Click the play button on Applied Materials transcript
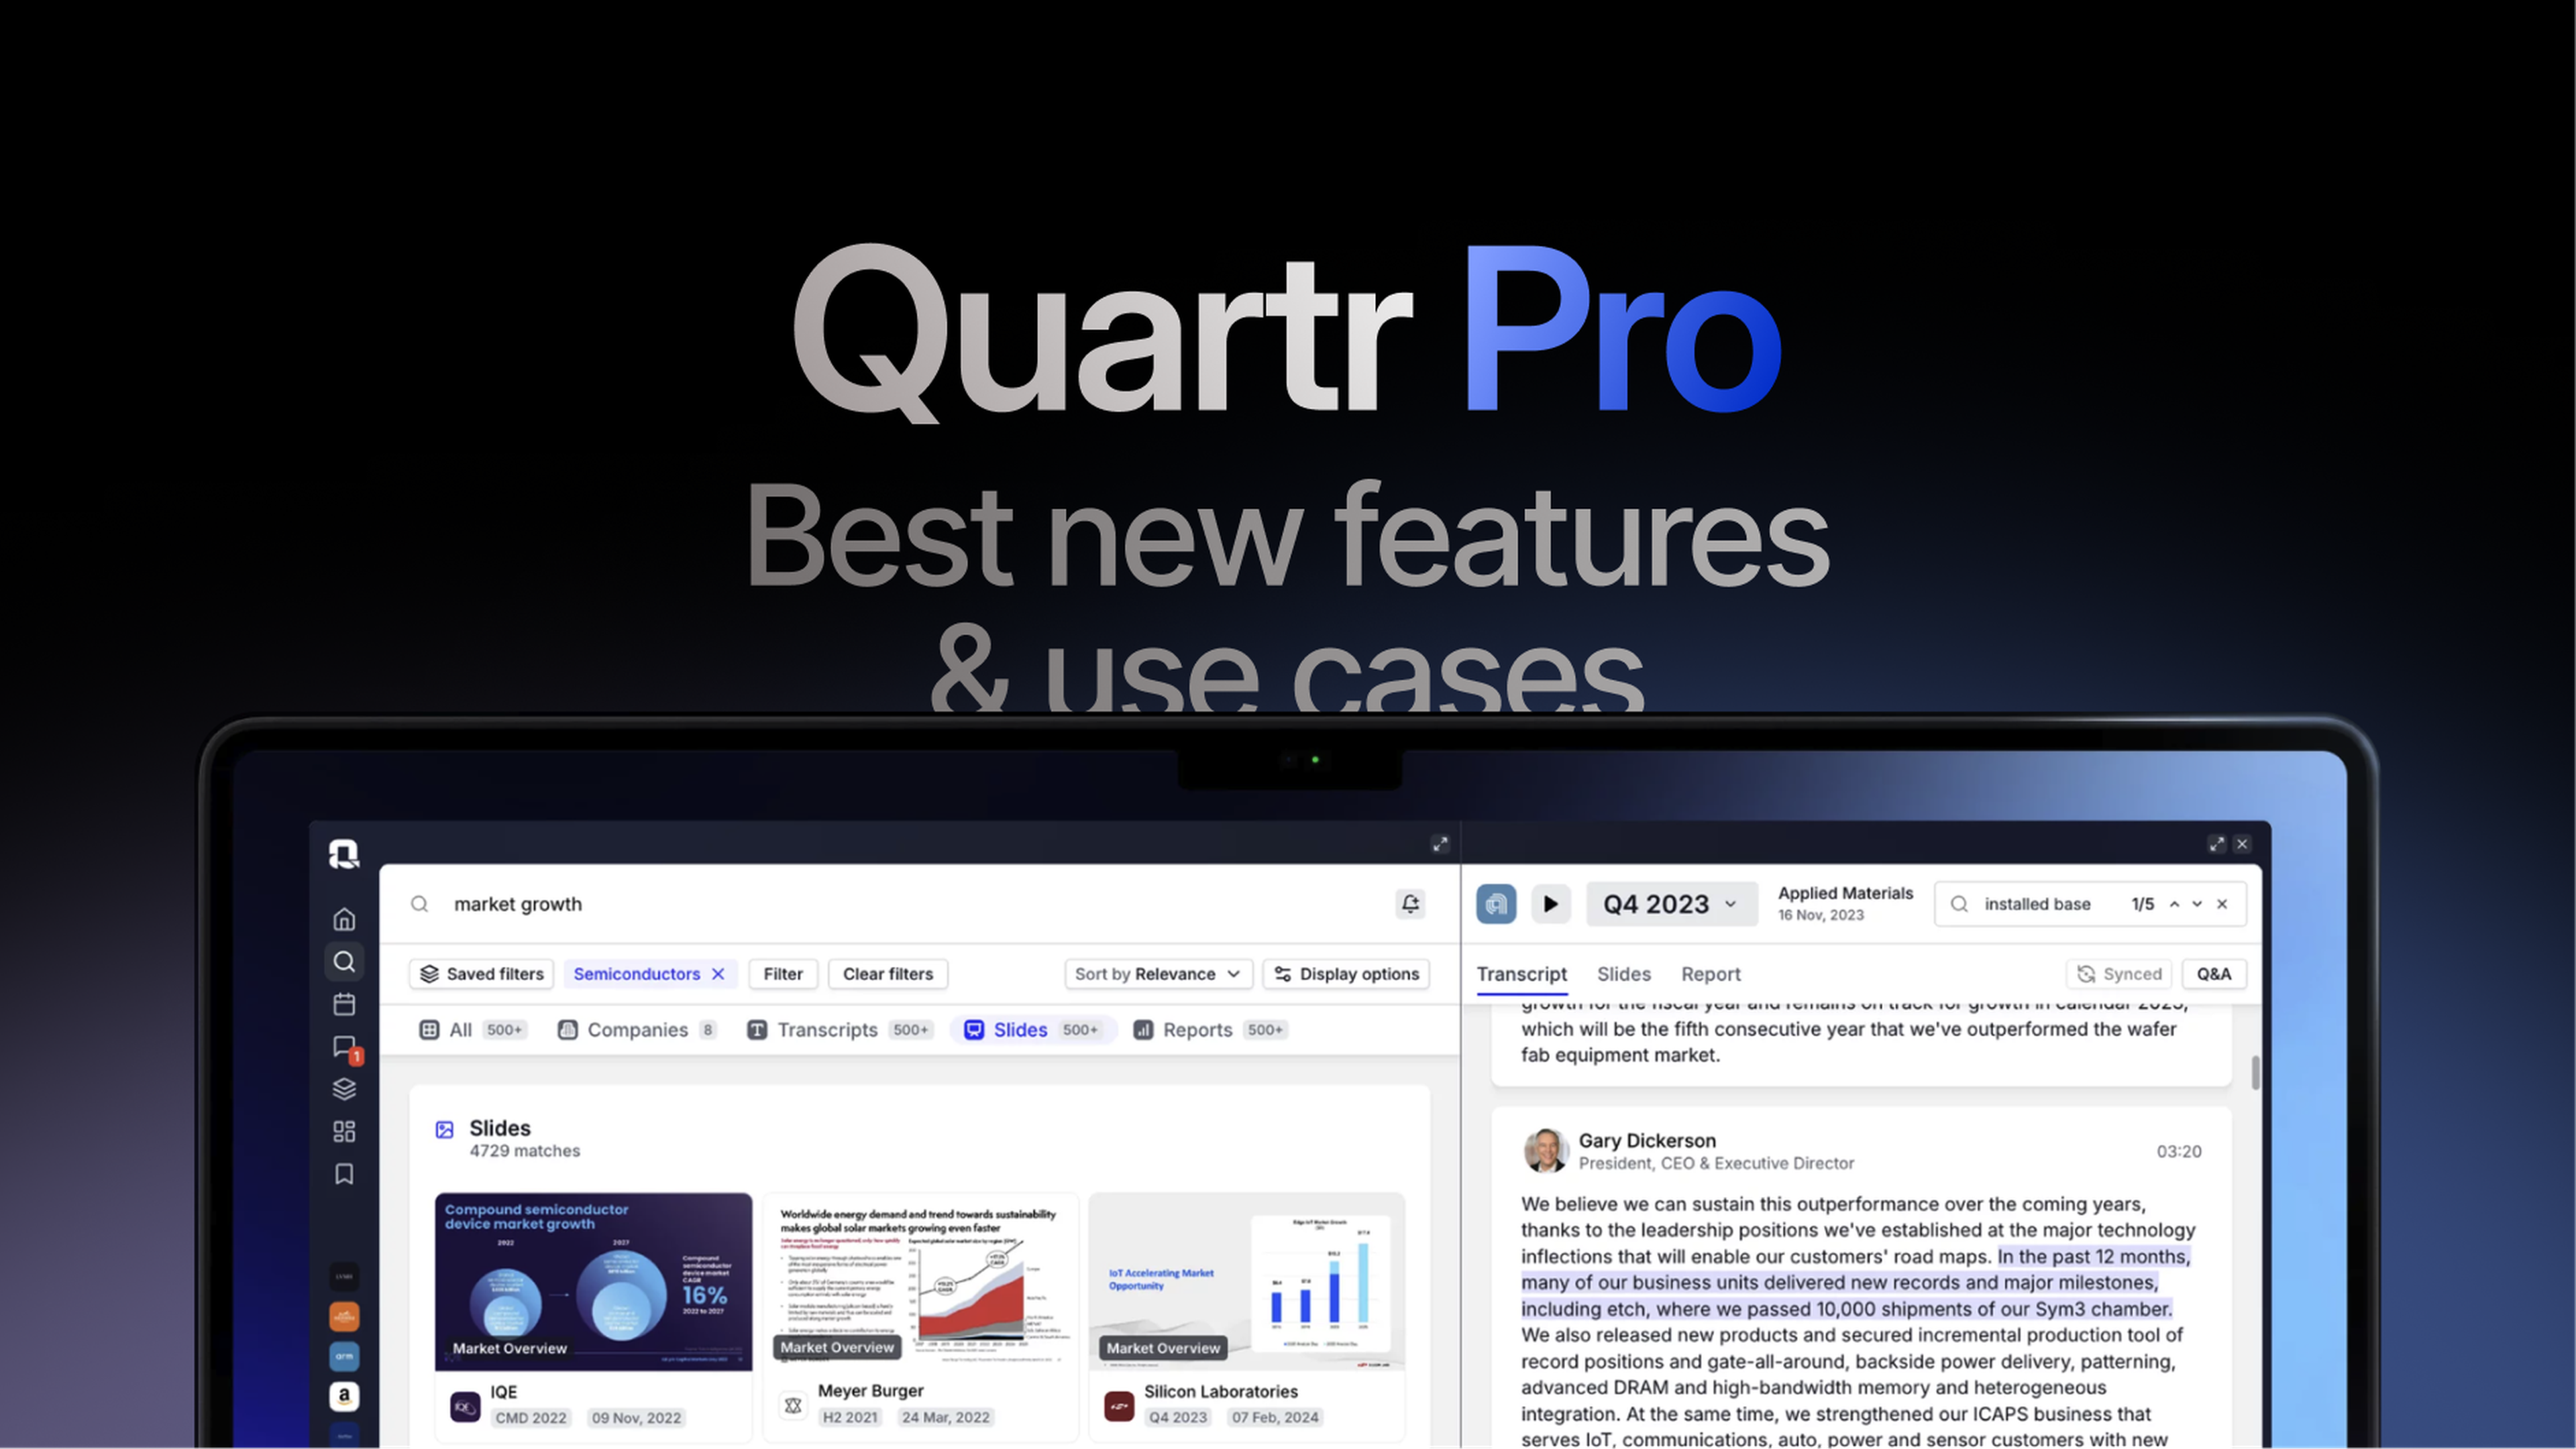This screenshot has height=1449, width=2576. pyautogui.click(x=1548, y=904)
